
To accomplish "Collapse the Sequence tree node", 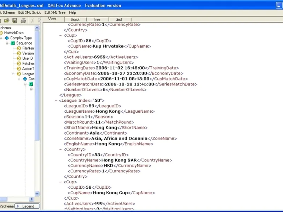I will 7,43.
